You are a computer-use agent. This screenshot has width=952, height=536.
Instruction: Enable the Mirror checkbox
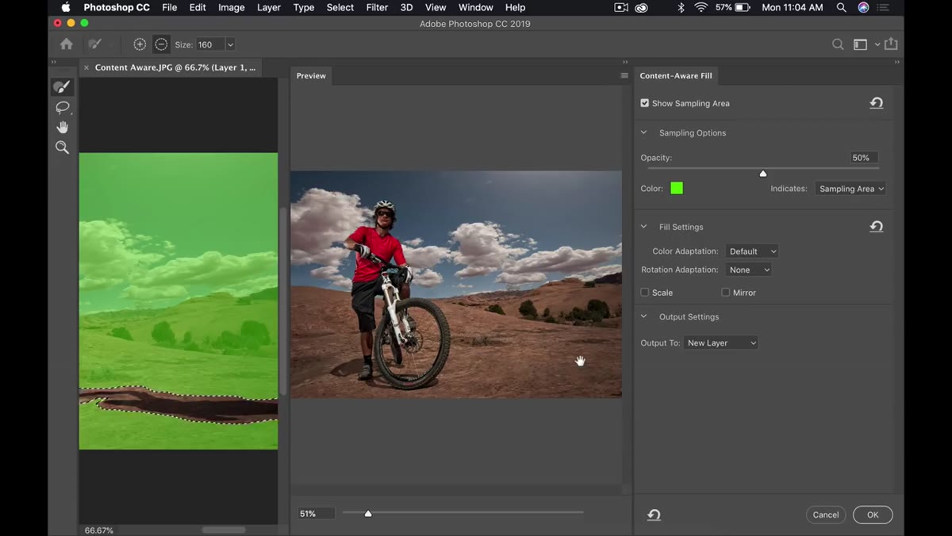[x=725, y=293]
